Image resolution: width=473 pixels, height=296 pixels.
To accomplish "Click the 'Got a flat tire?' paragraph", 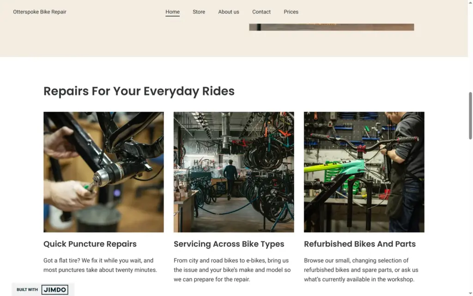I will 100,265.
